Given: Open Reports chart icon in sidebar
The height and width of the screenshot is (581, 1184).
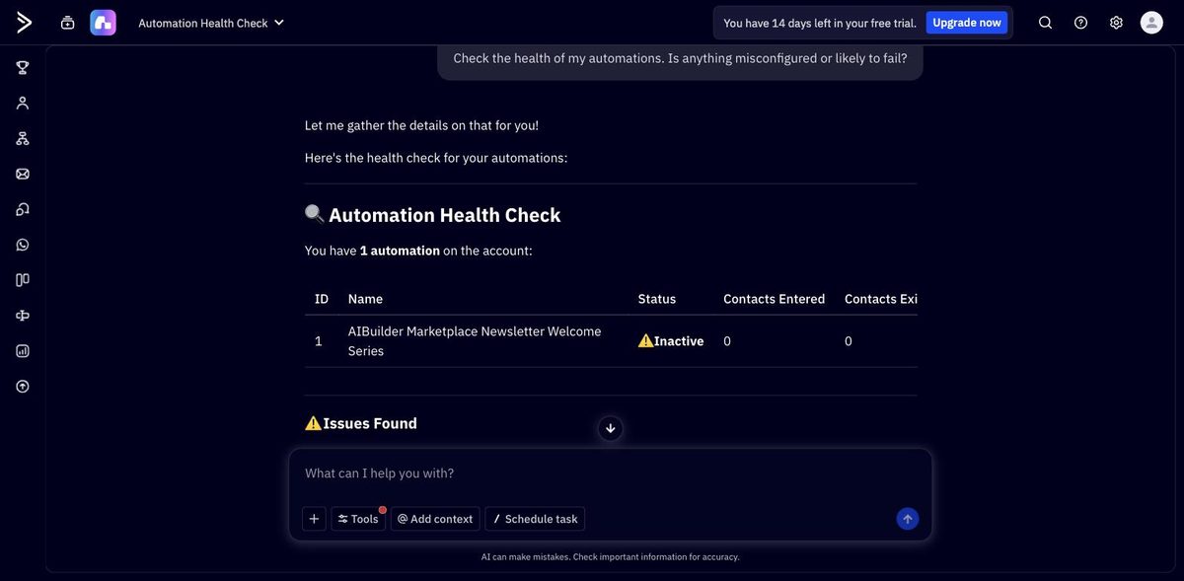Looking at the screenshot, I should point(23,350).
